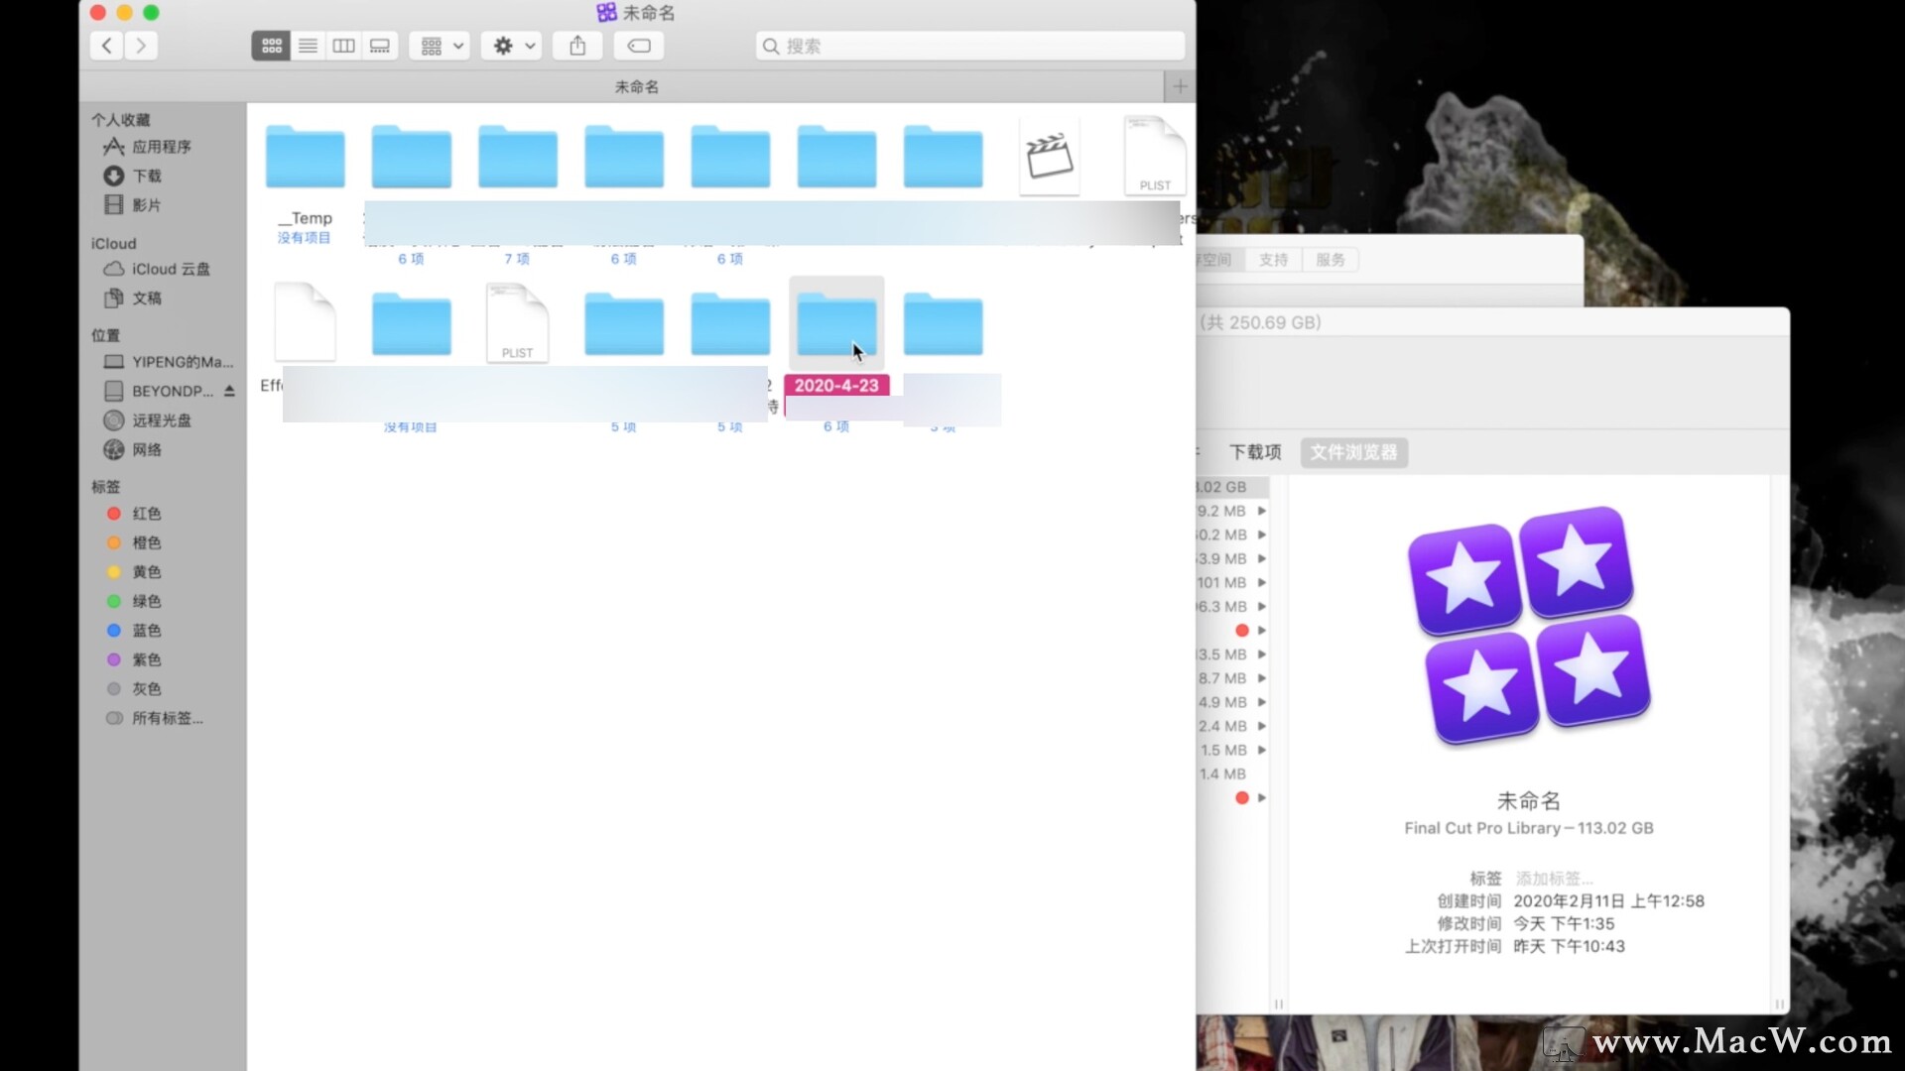Switch to 文件浏览器 tab

(1353, 452)
